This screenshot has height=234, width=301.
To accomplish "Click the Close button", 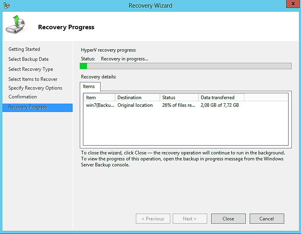I will [x=228, y=219].
